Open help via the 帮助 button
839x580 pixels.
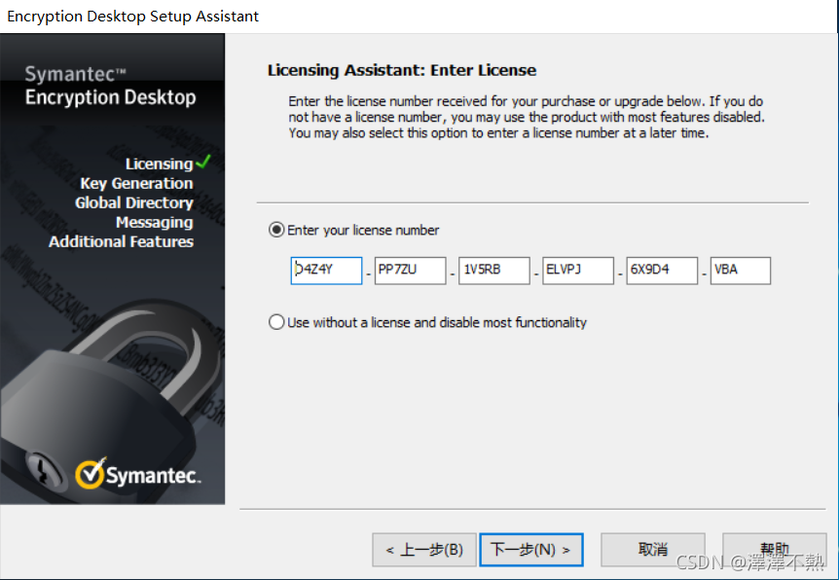(x=774, y=550)
